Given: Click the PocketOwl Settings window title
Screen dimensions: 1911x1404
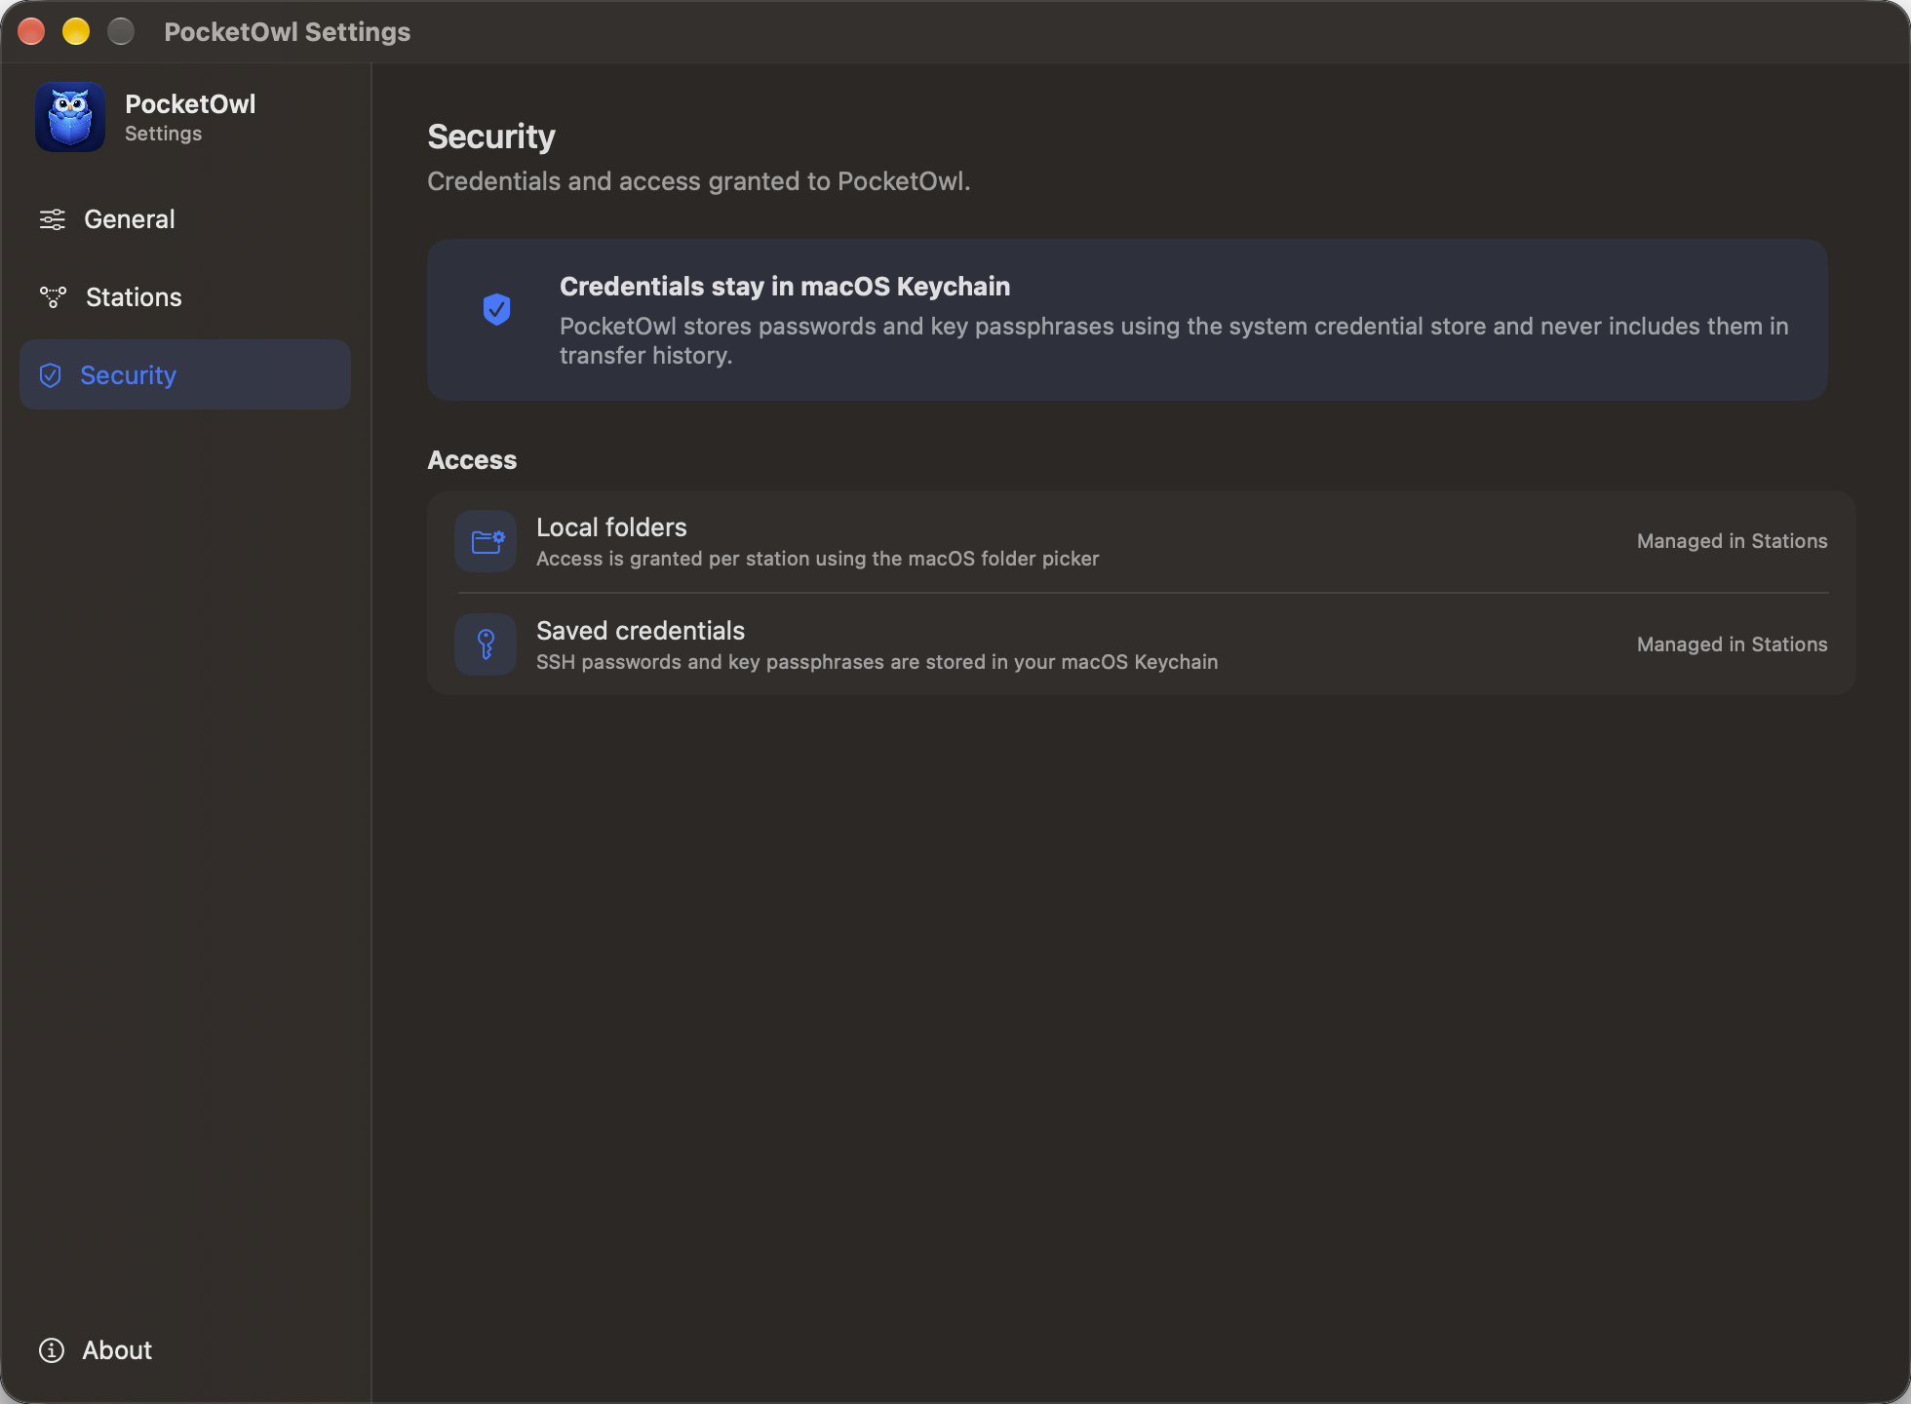Looking at the screenshot, I should tap(288, 32).
